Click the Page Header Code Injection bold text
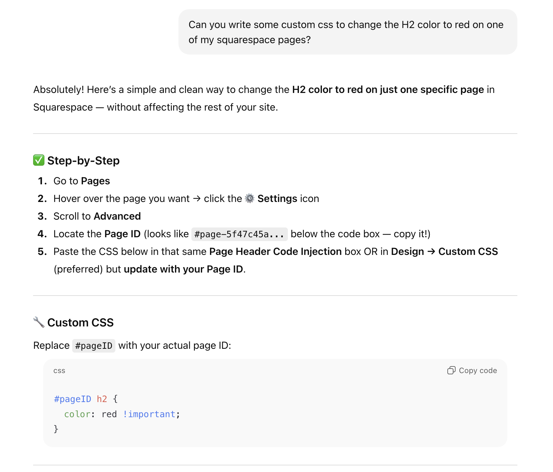The height and width of the screenshot is (472, 553). coord(275,251)
